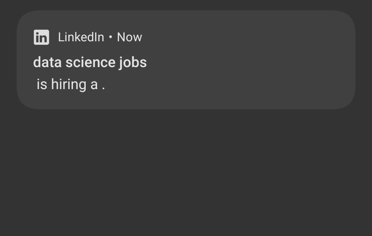Tap the letter "a" in the body line
Screen dimensions: 372x236
[x=94, y=85]
